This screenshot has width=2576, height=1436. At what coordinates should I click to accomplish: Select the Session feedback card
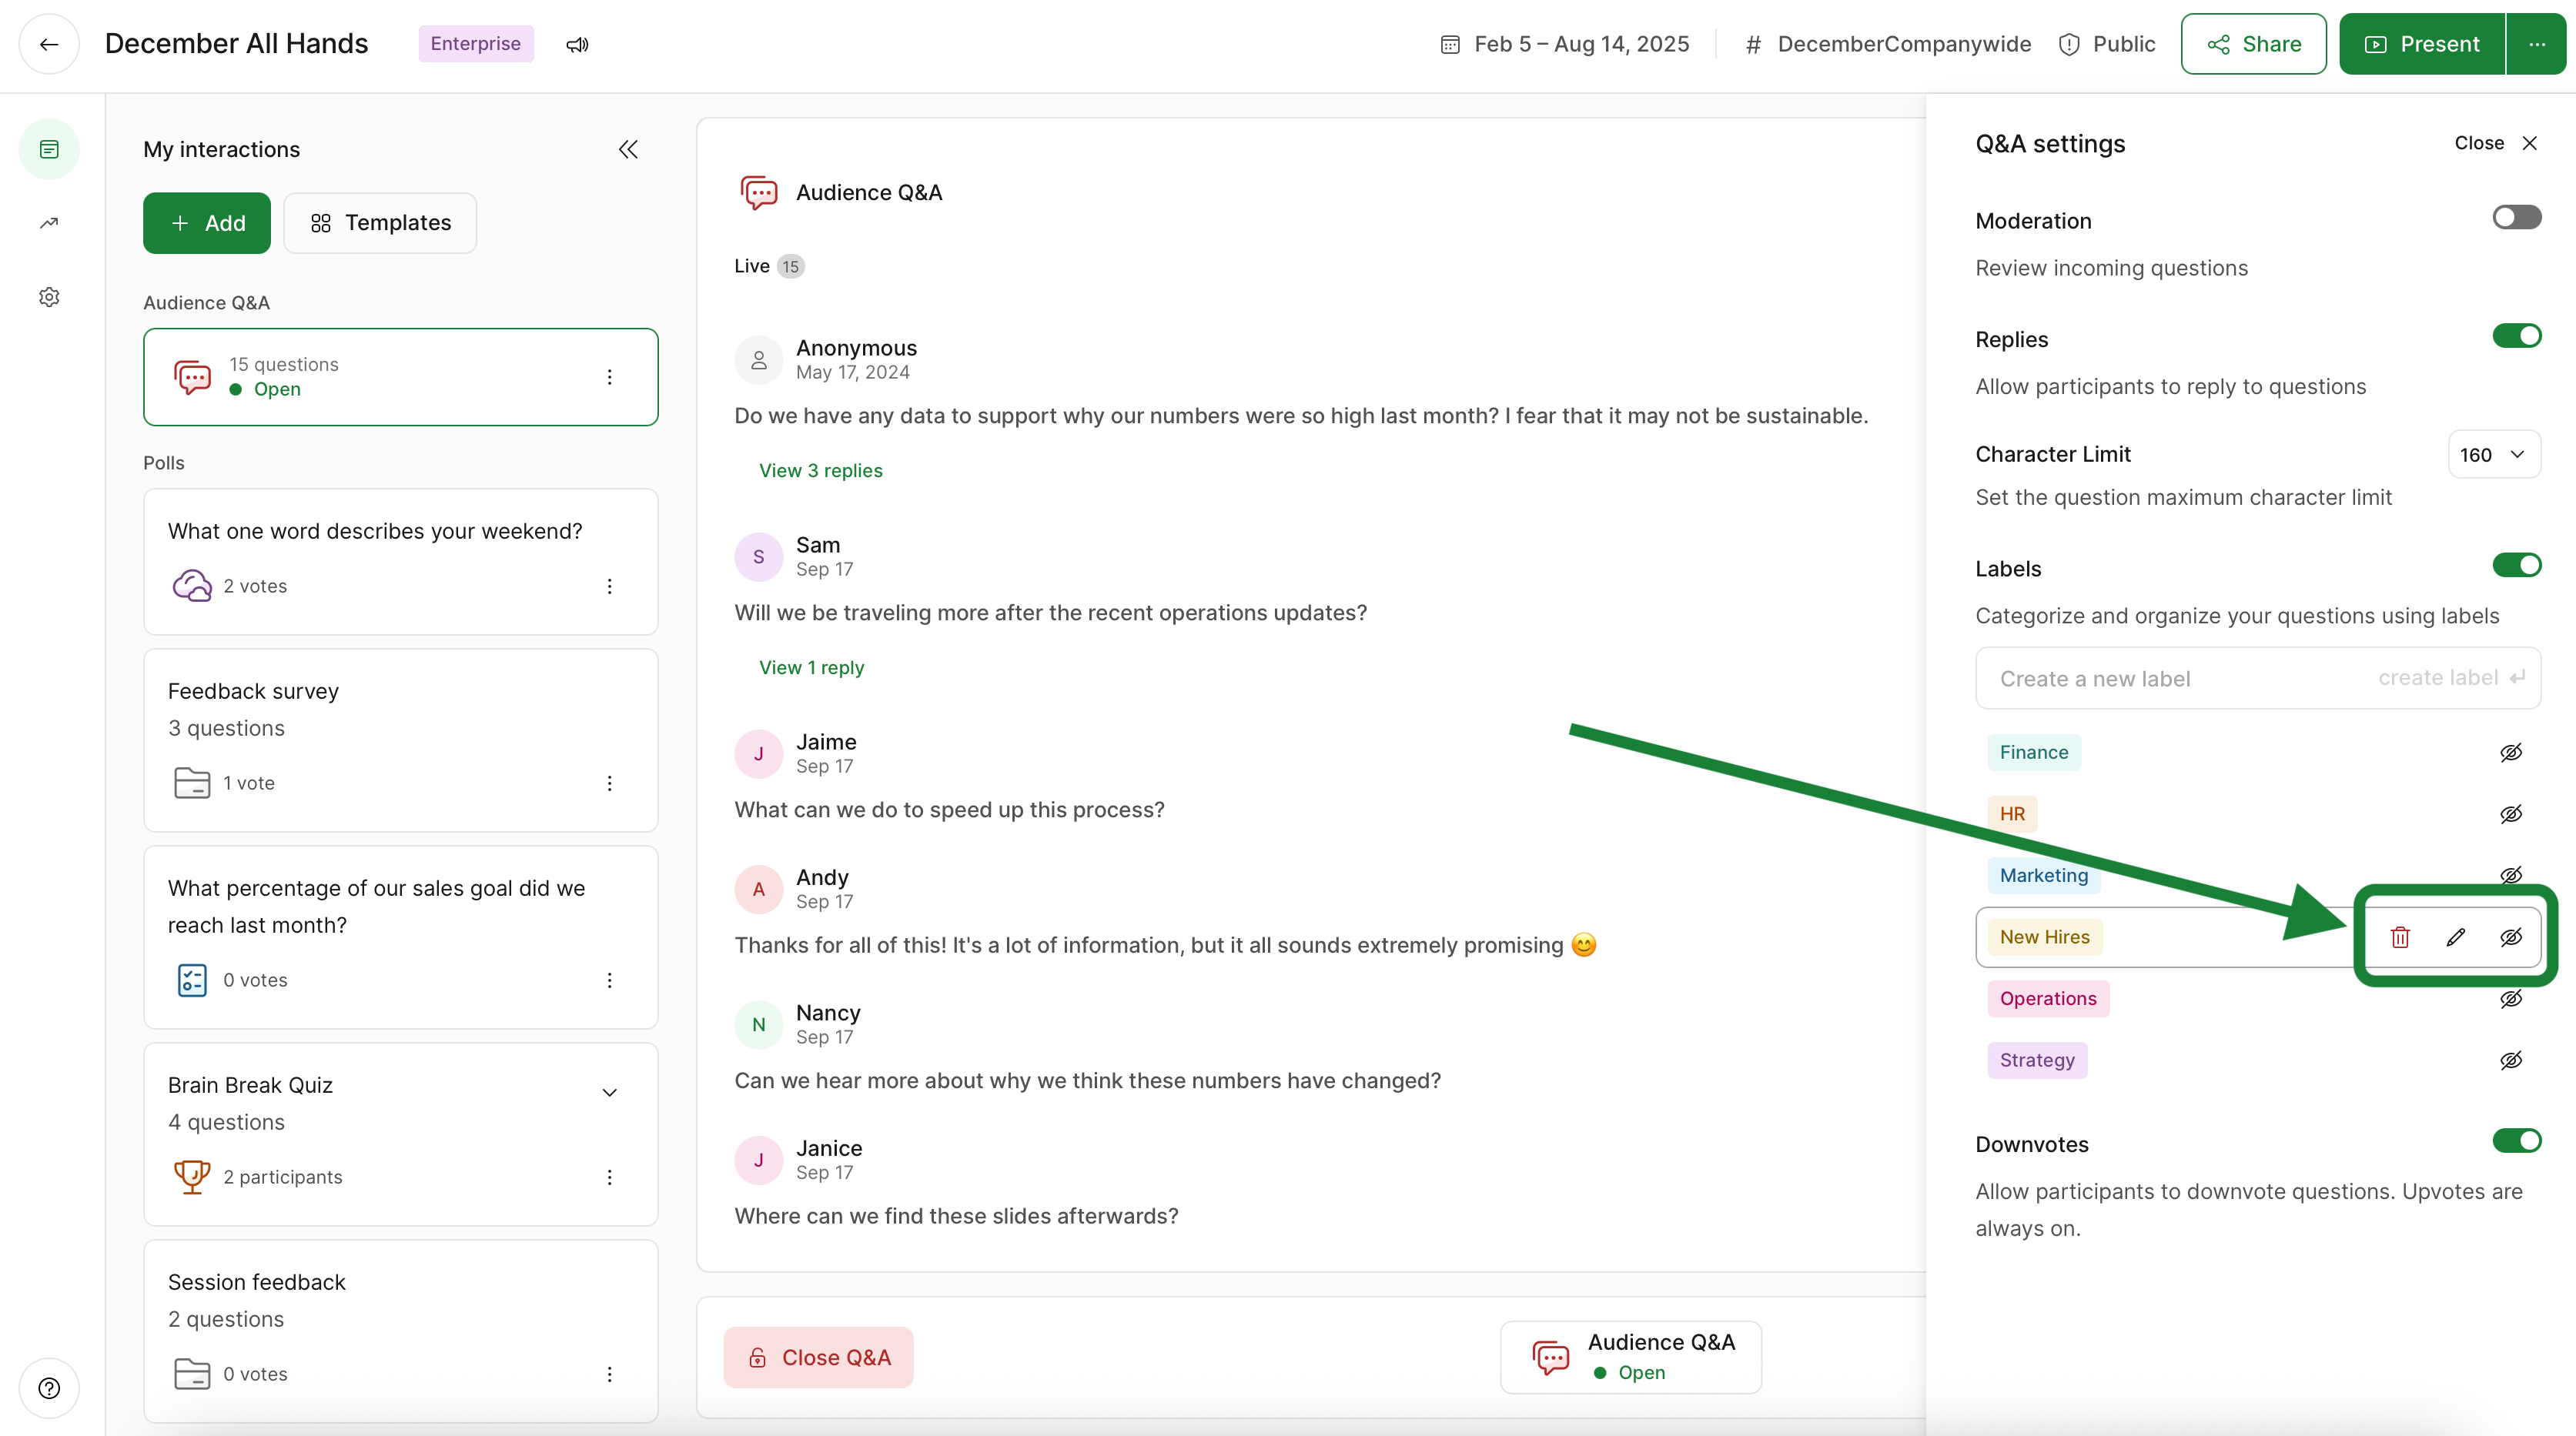coord(400,1331)
